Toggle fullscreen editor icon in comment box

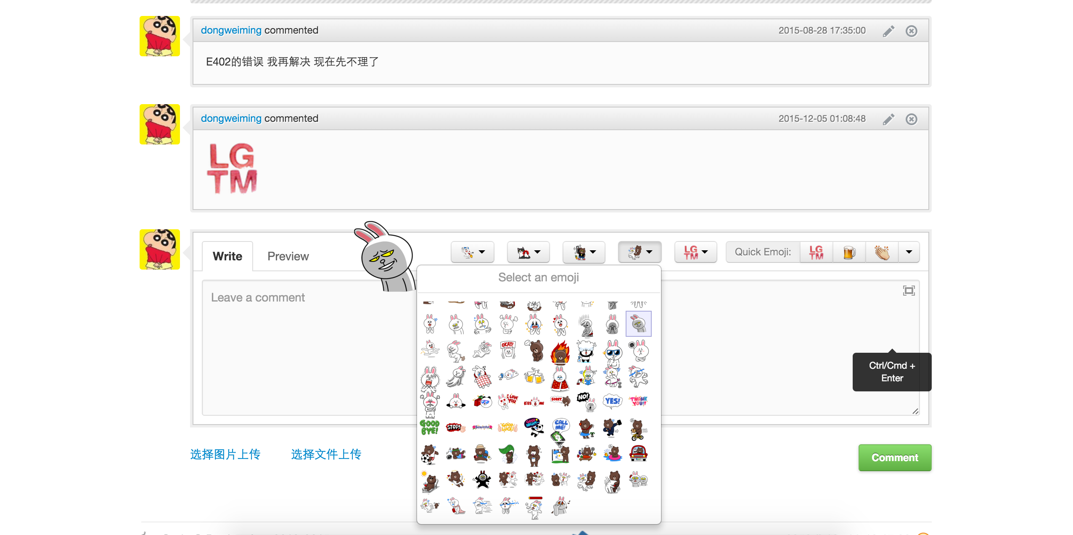(909, 291)
